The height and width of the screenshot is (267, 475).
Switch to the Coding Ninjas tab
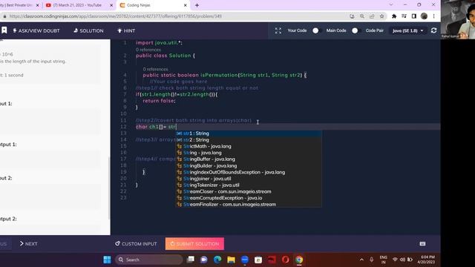click(151, 5)
